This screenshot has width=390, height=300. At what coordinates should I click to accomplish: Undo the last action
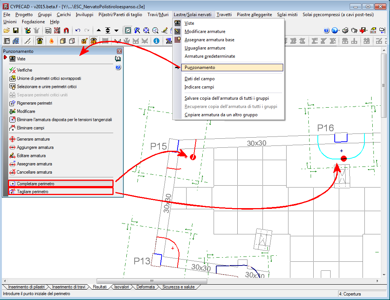(78, 30)
